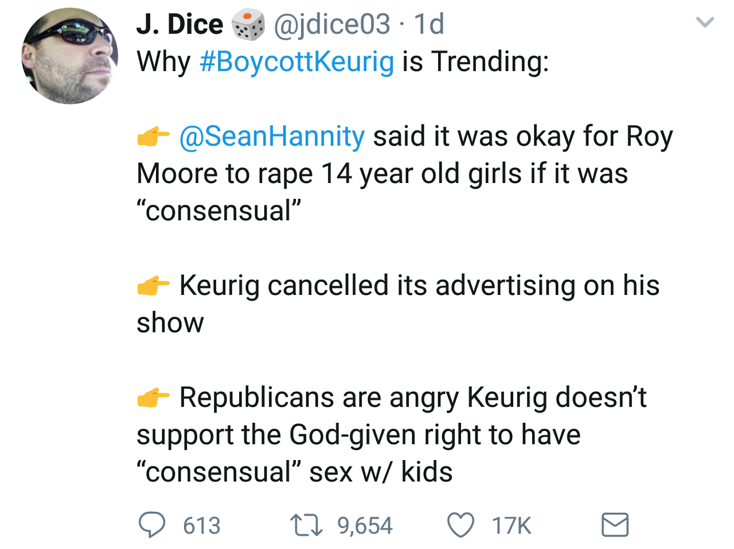Click the 613 replies count

click(x=202, y=525)
